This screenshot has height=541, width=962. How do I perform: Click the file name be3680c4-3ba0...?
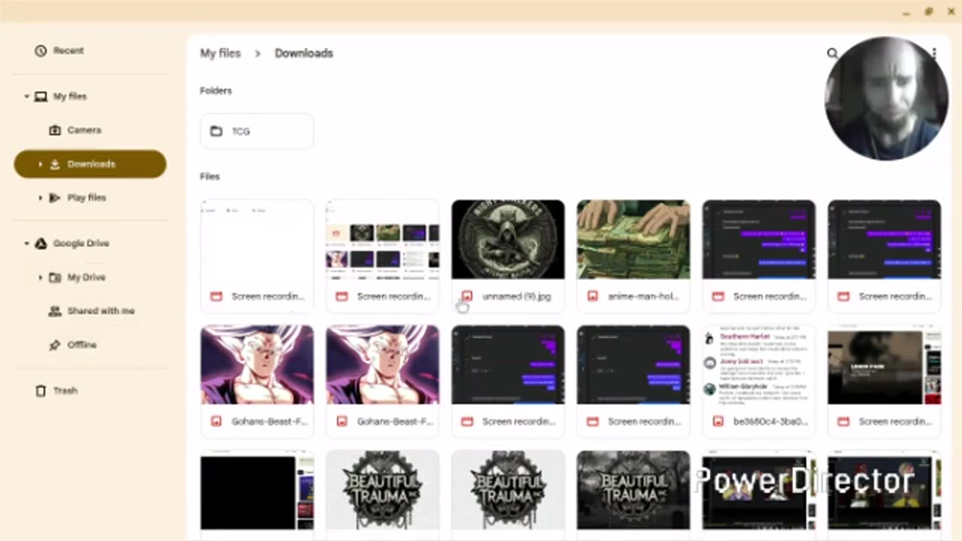(770, 422)
